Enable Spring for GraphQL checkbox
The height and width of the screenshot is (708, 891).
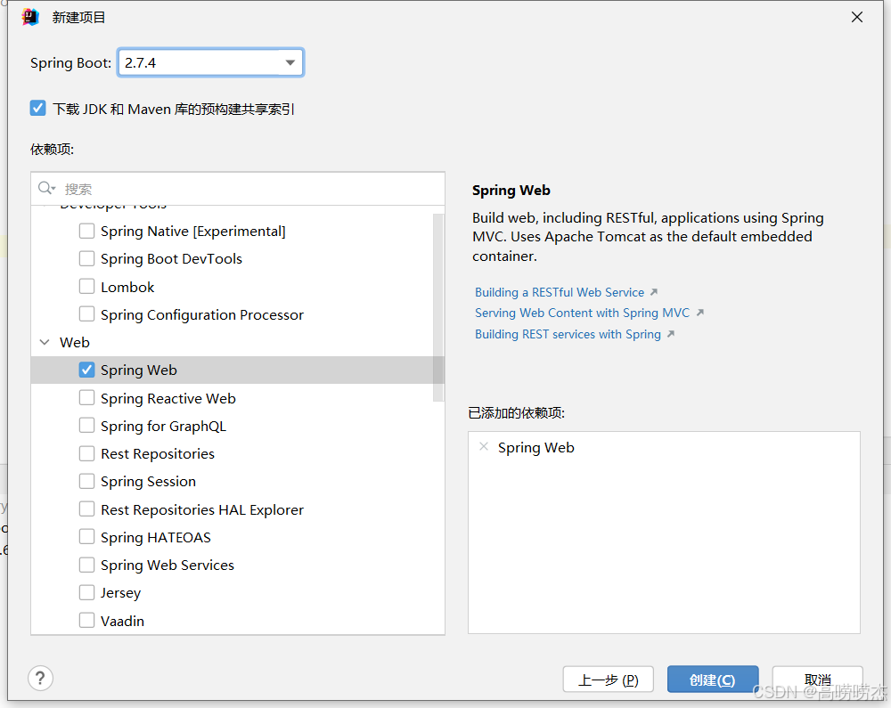[87, 426]
